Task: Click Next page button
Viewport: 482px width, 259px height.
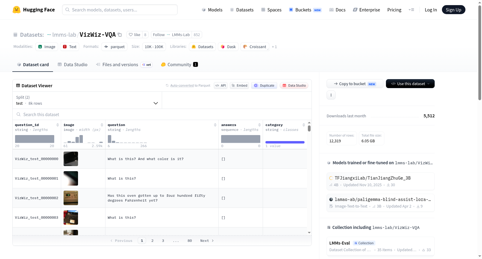Action: pos(207,241)
